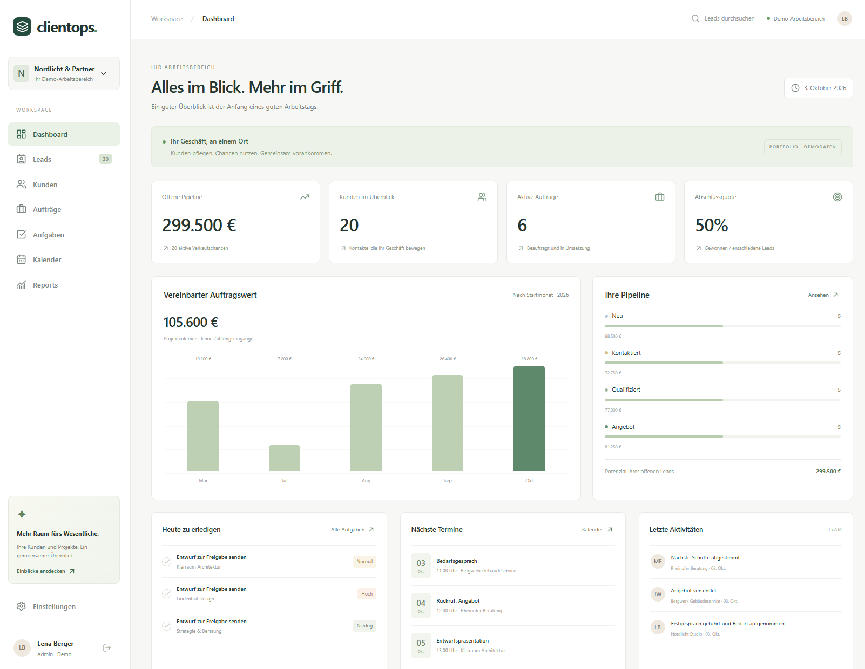Click the Kontaktiert pipeline progress bar
Screen dimensions: 865x669
722,363
